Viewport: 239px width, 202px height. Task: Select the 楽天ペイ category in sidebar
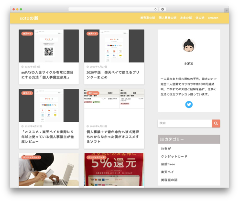(167, 172)
